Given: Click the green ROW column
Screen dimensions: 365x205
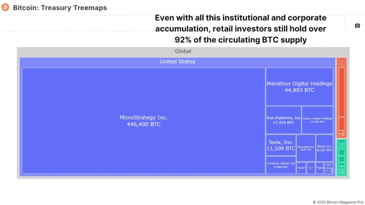Looking at the screenshot, I should pos(341,141).
